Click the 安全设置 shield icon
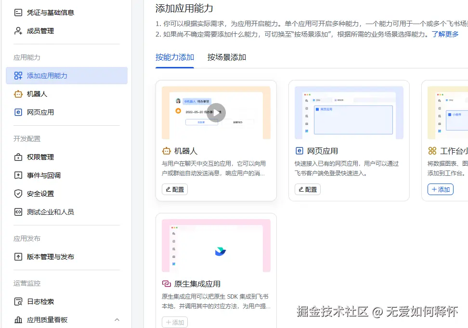 (18, 194)
